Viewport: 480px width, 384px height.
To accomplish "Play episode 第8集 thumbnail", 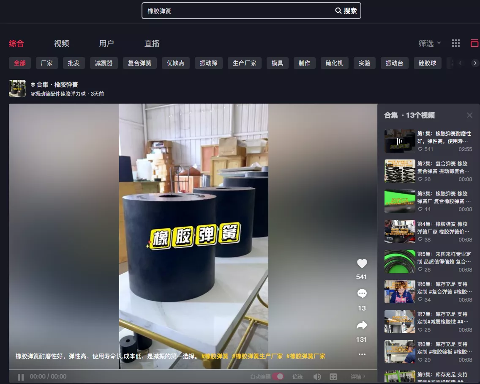I will pyautogui.click(x=400, y=351).
